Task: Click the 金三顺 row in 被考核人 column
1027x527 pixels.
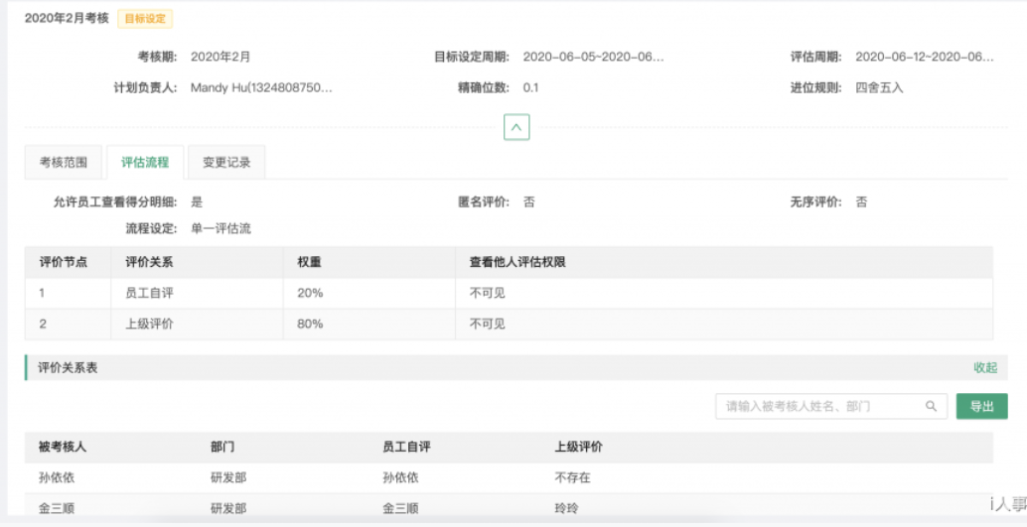Action: [57, 508]
